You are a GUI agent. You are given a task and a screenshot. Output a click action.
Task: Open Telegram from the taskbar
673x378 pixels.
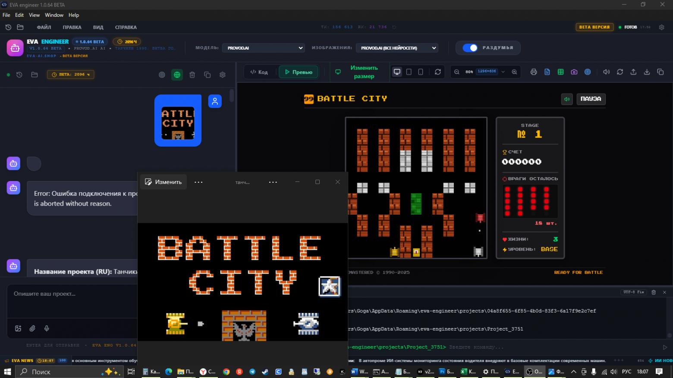tap(252, 372)
